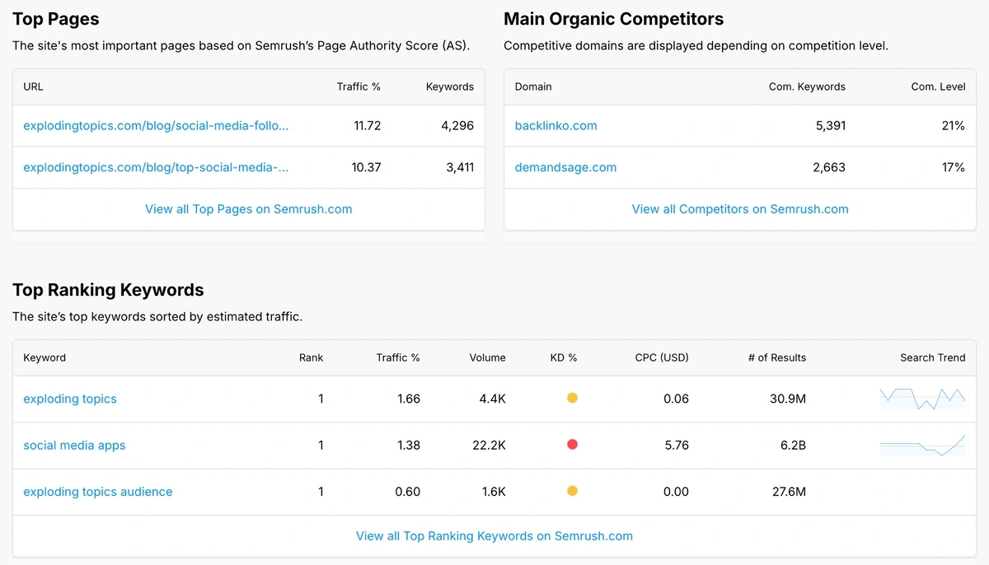
Task: Click the Page Authority Score description text
Action: (241, 46)
